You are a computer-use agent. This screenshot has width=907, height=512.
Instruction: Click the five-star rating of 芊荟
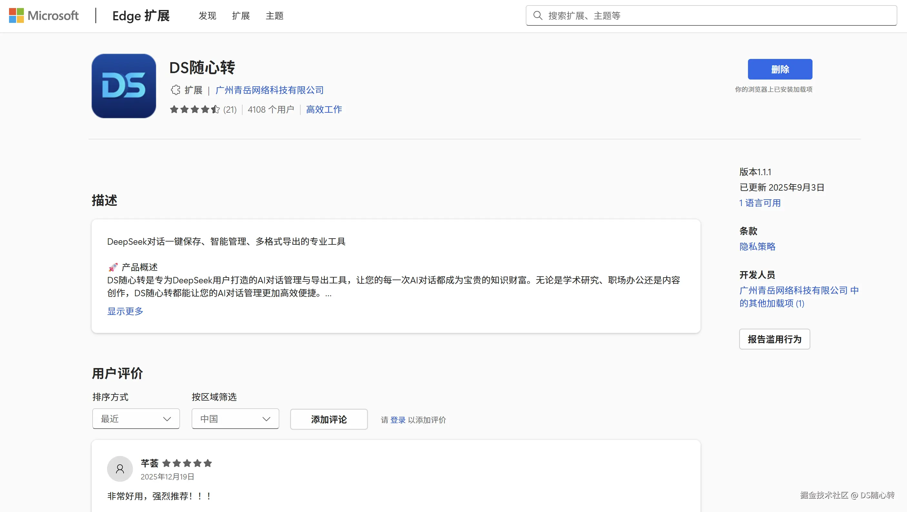(x=187, y=463)
